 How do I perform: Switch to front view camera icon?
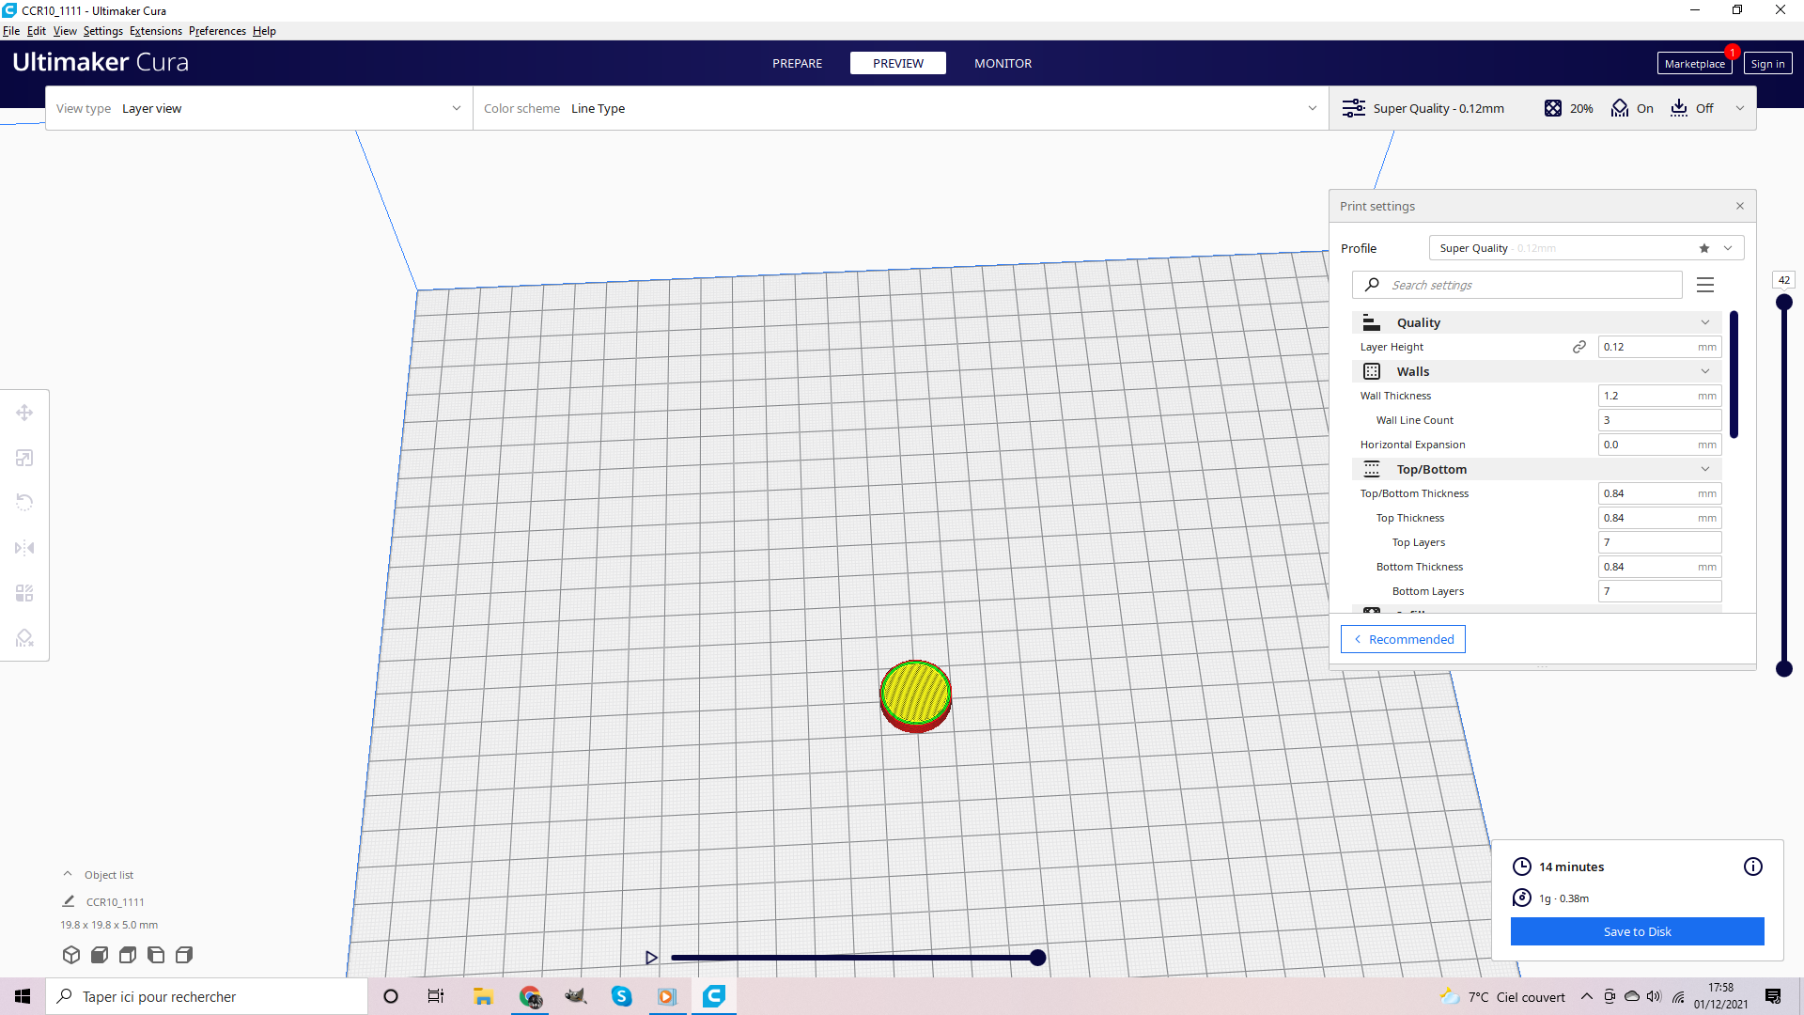pos(99,955)
